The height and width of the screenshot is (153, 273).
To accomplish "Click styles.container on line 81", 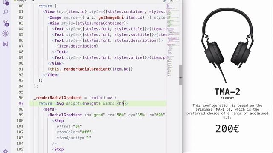I will click(126, 12).
